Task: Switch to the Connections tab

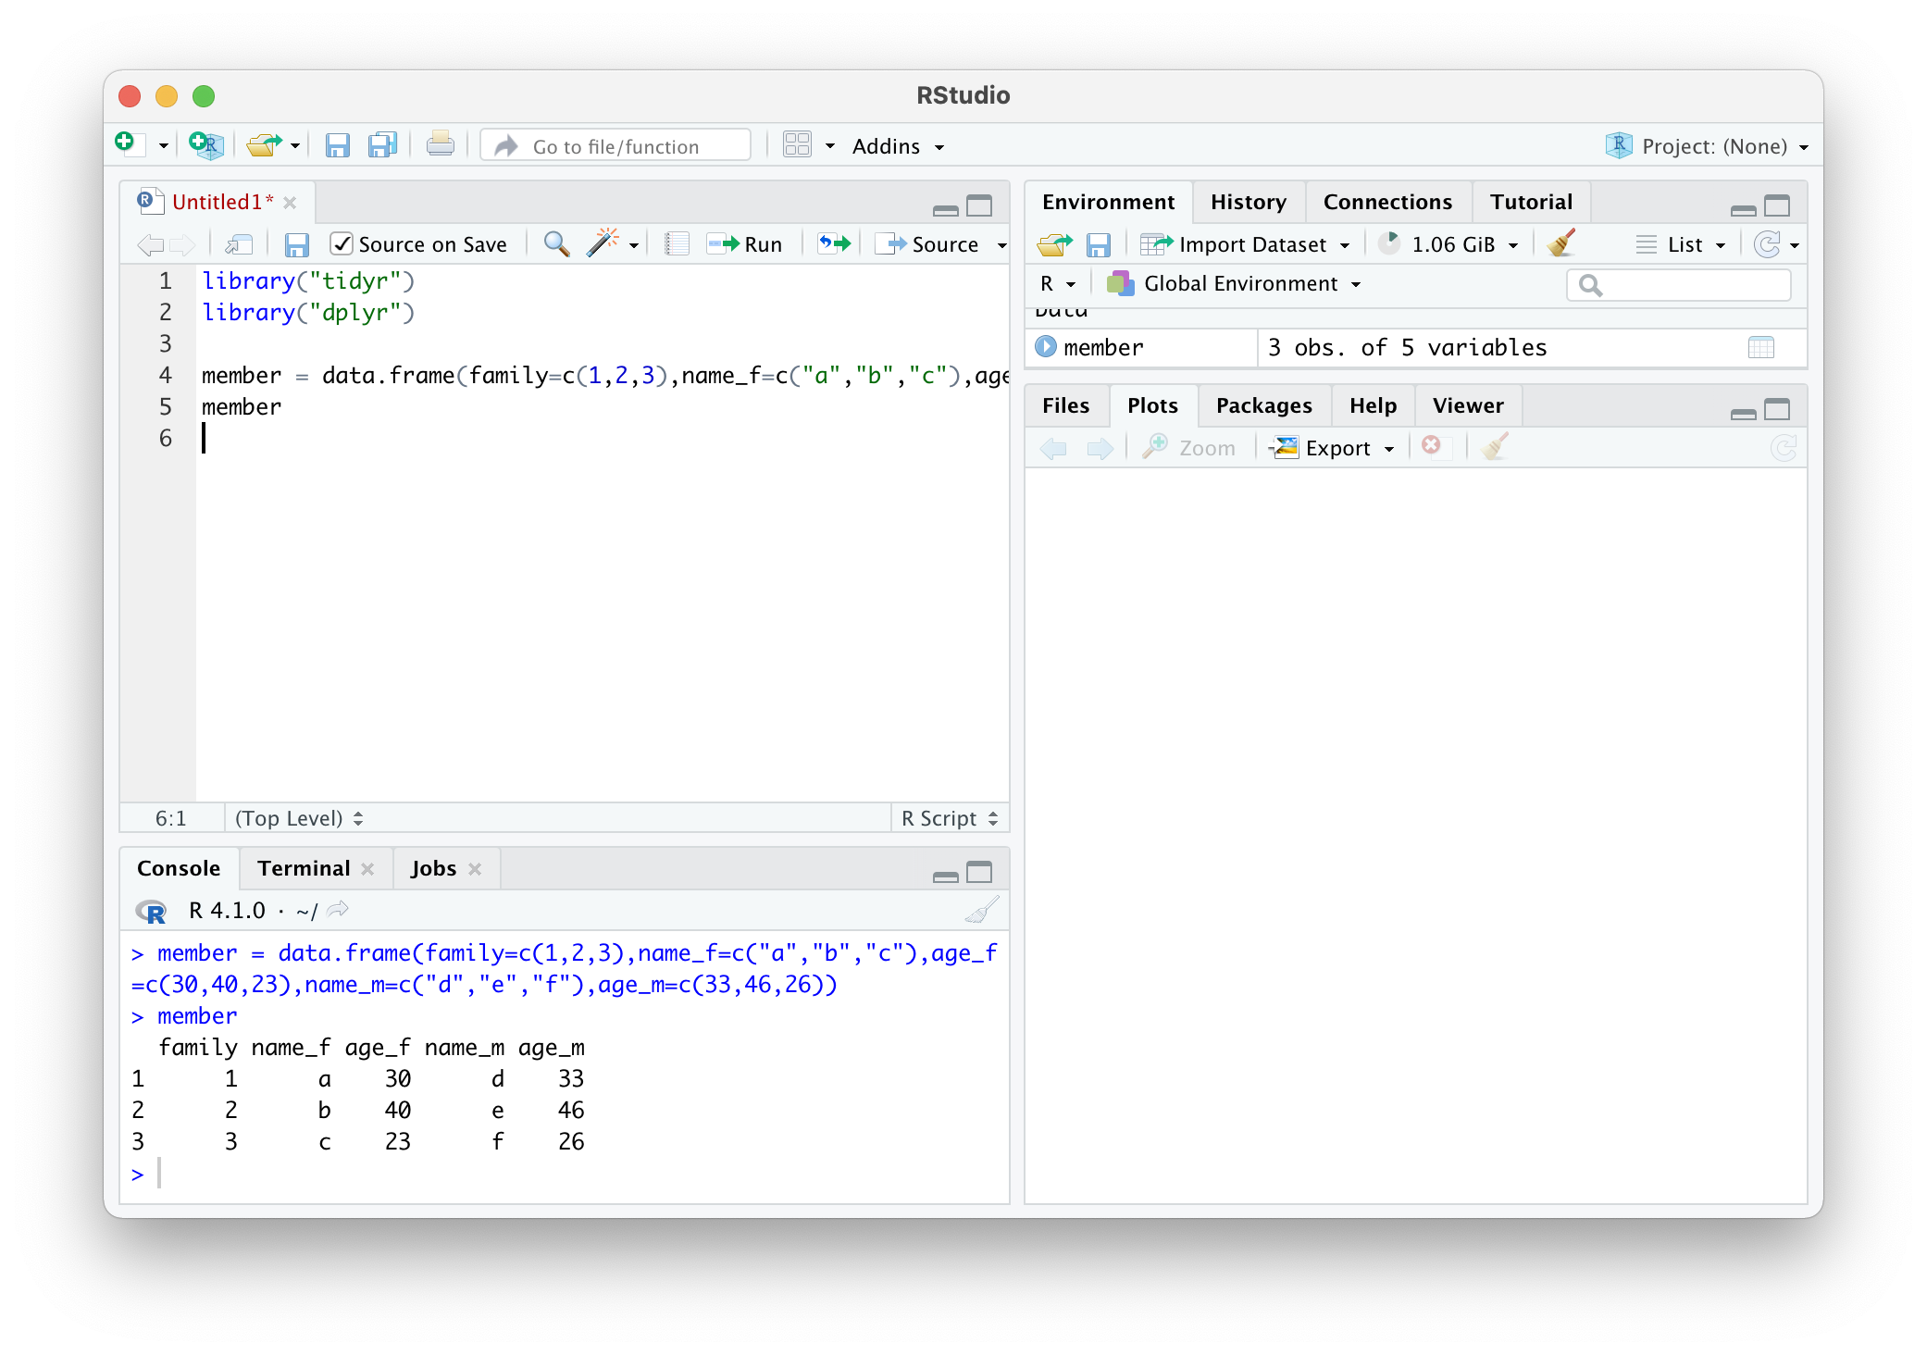Action: tap(1387, 202)
